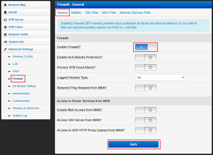
Task: Toggle Access SSH Server from WAN
Action: [146, 120]
